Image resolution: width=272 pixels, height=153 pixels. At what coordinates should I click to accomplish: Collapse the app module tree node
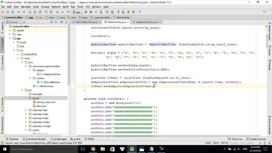(10, 38)
